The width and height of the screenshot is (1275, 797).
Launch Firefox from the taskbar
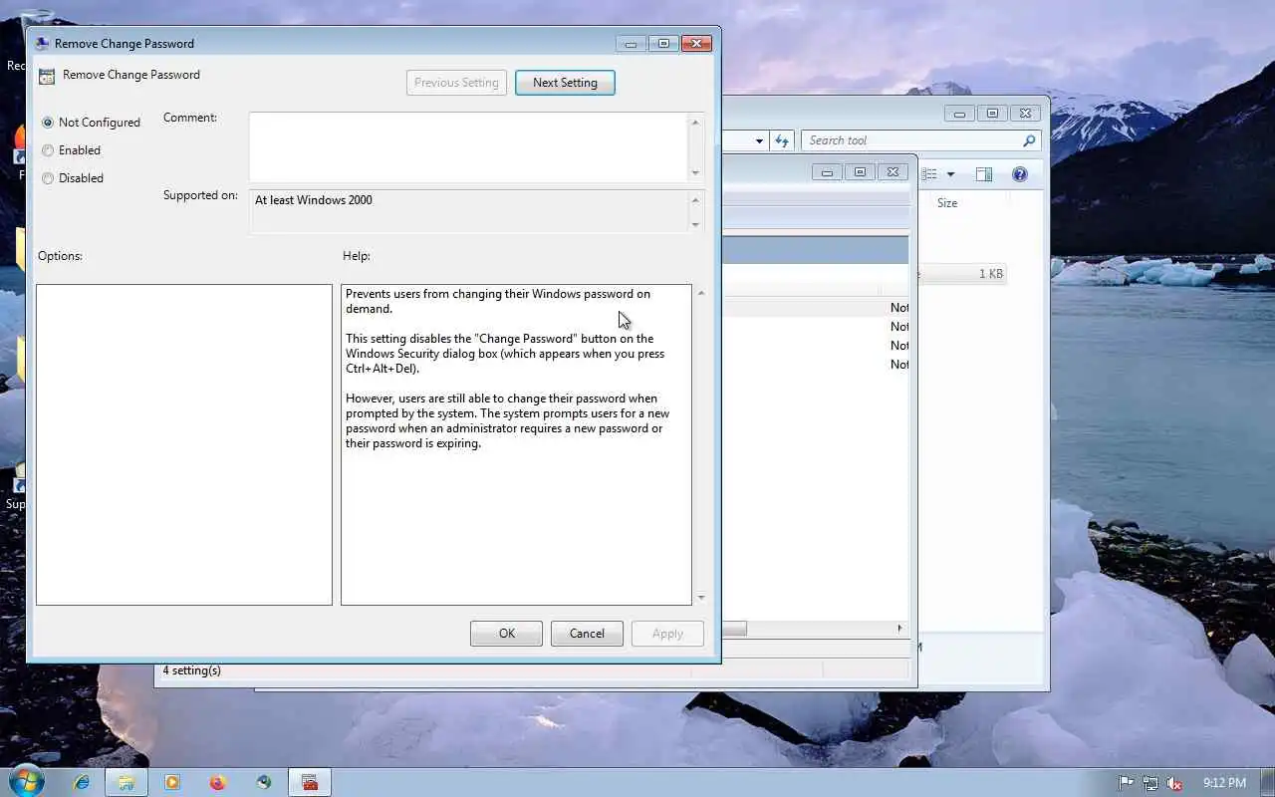click(x=218, y=782)
